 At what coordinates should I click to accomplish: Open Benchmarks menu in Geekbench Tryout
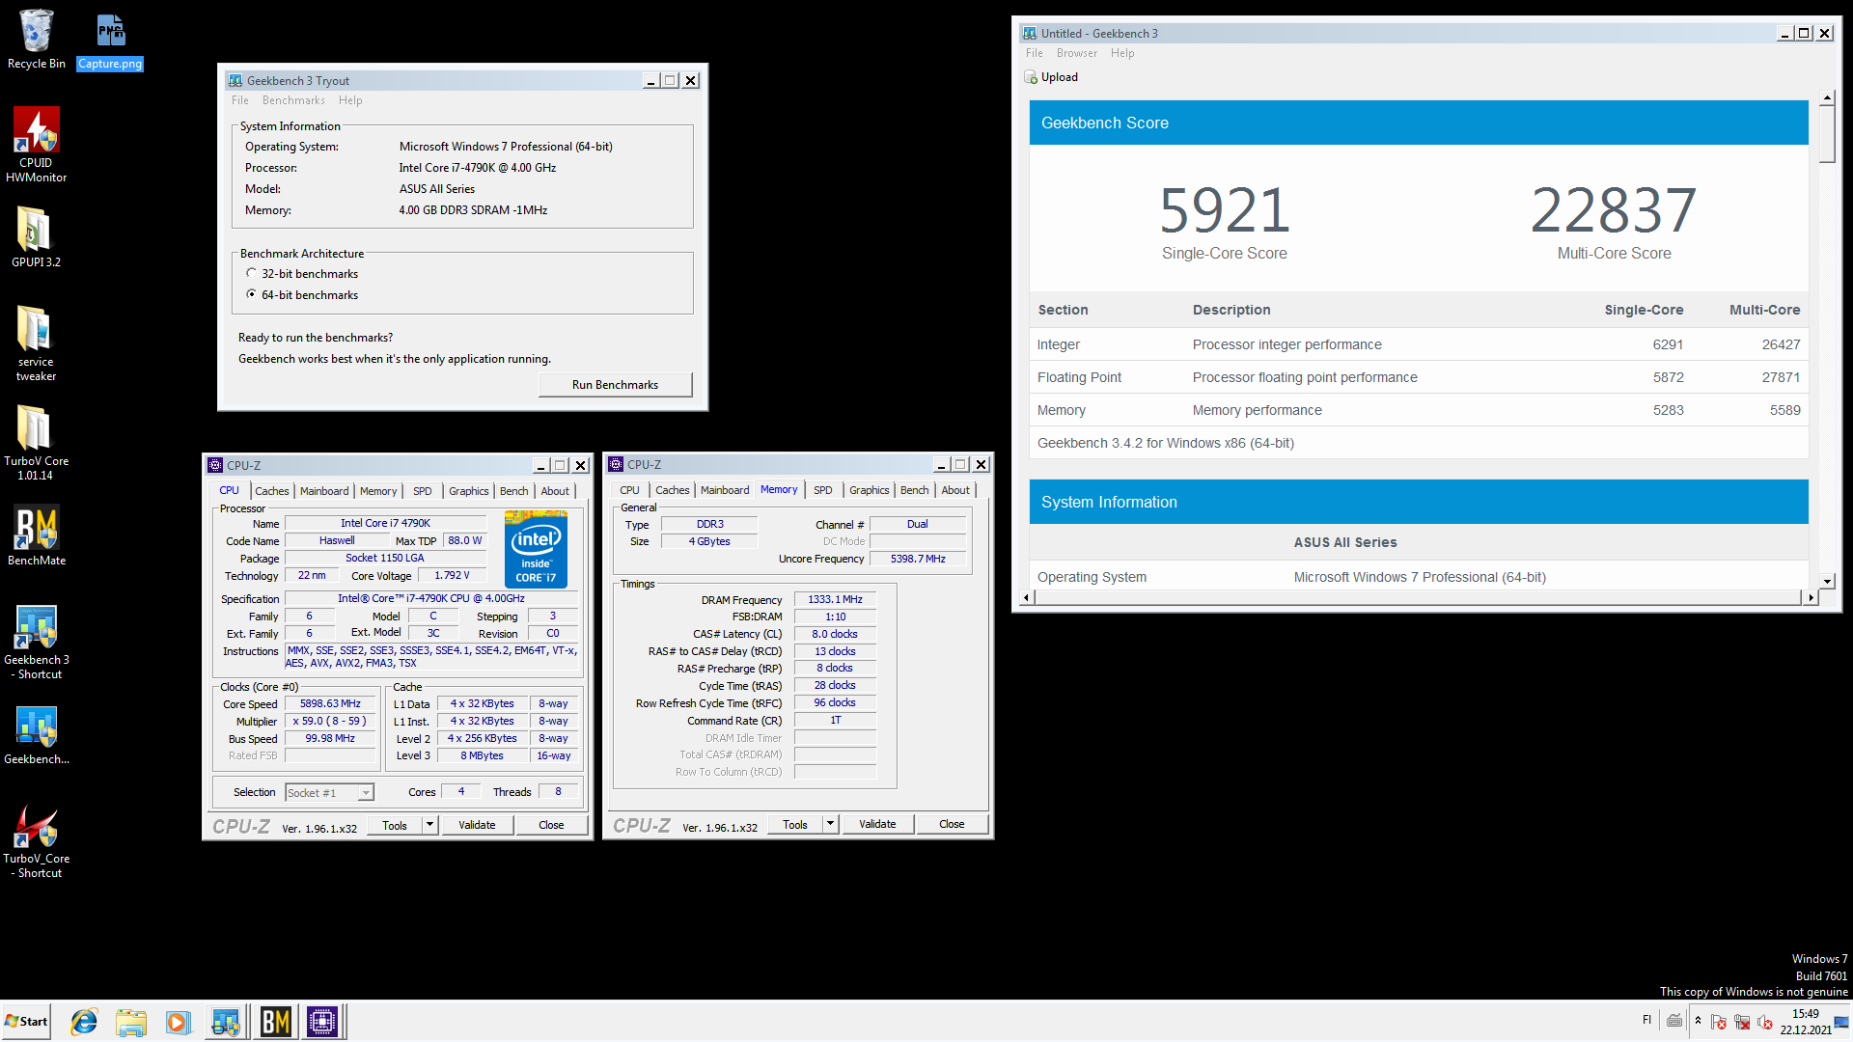click(293, 100)
